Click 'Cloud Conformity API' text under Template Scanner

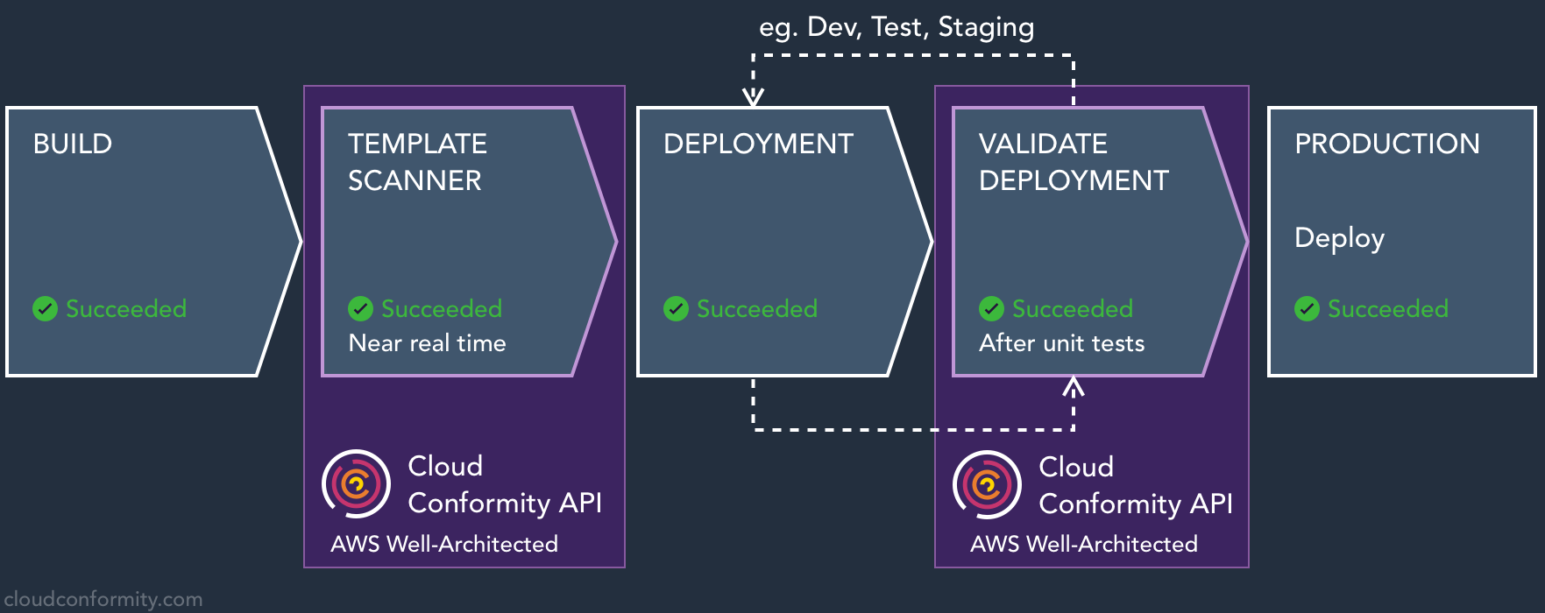tap(505, 484)
